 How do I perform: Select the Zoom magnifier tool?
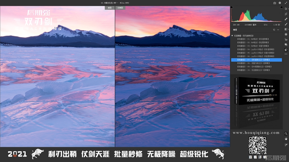pos(286,134)
